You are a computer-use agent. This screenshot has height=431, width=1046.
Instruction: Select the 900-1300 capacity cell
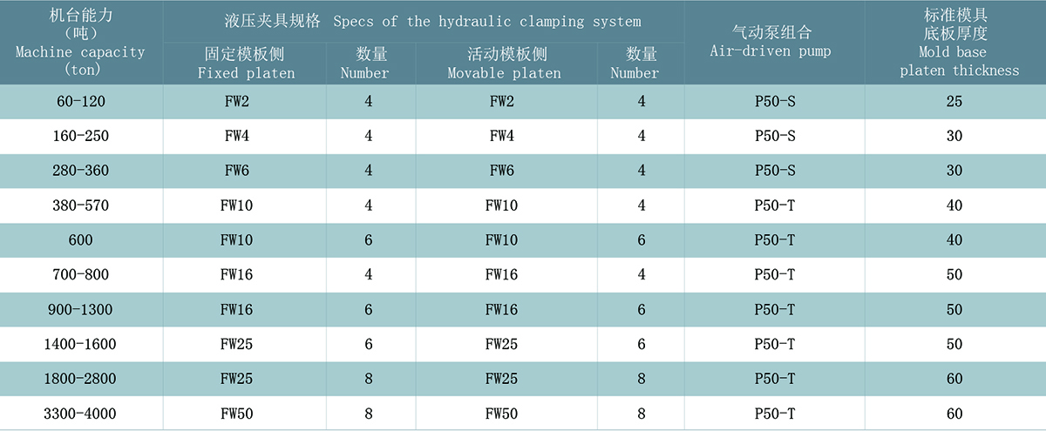[80, 310]
